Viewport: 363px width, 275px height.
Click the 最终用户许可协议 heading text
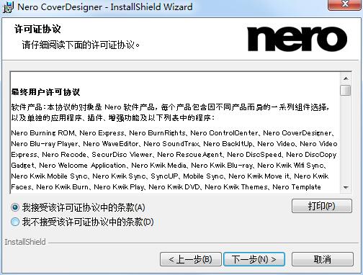(45, 92)
